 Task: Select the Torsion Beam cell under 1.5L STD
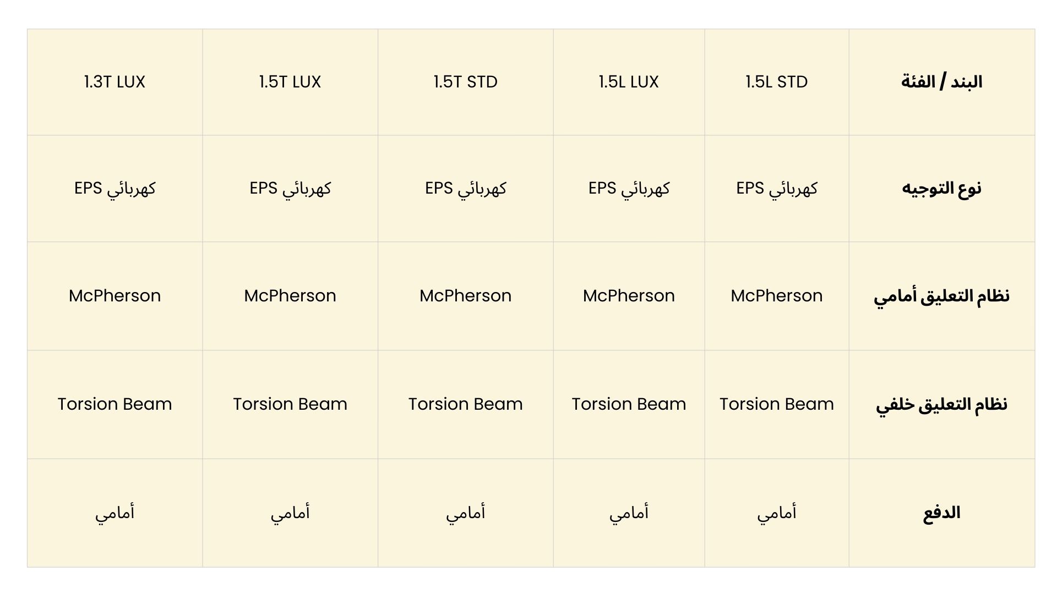click(x=776, y=404)
